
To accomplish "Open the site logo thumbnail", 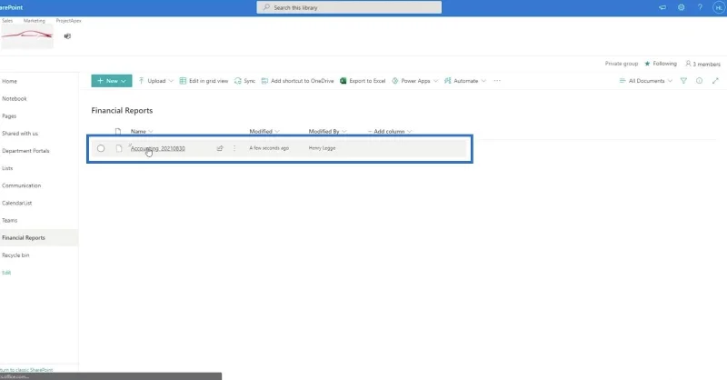I will coord(27,36).
